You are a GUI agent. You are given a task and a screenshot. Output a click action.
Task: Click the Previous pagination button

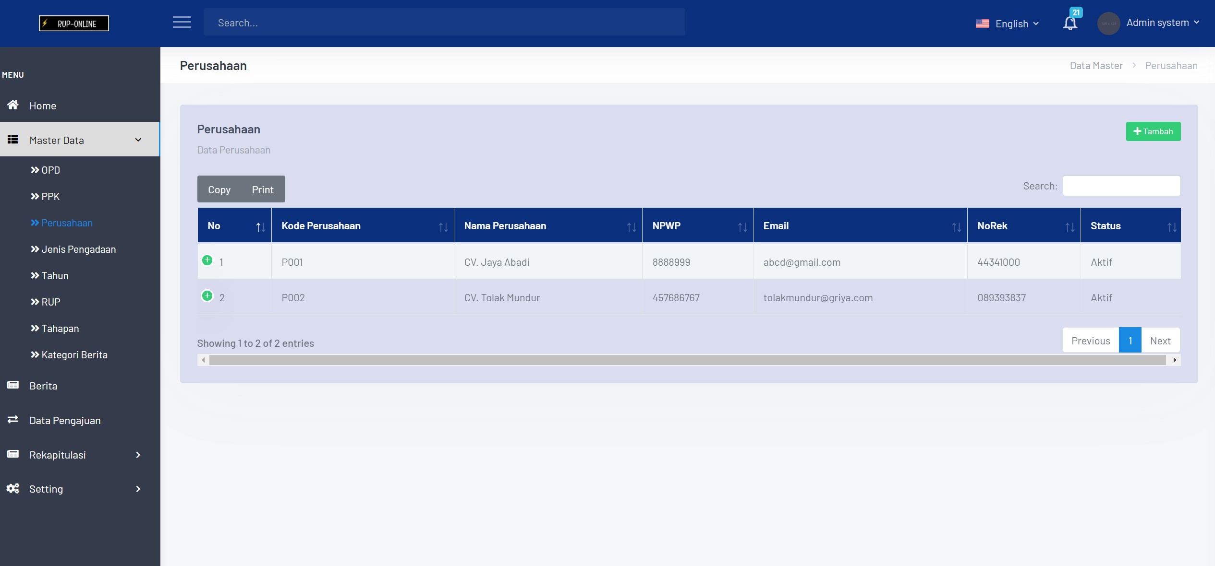tap(1091, 341)
